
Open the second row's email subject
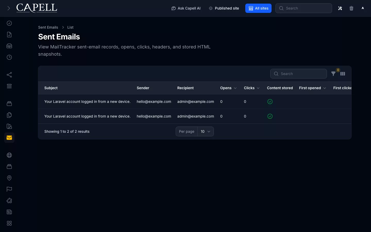(x=87, y=116)
